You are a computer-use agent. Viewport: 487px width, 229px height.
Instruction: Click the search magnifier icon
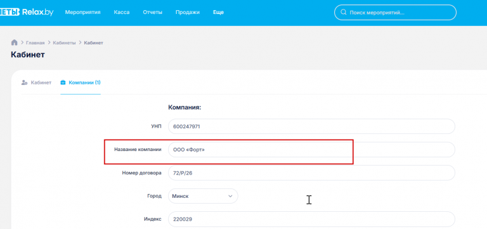[x=343, y=13]
